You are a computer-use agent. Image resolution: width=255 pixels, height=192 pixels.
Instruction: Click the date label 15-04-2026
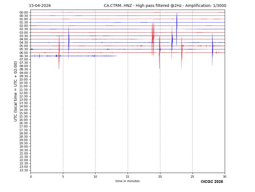tap(40, 6)
